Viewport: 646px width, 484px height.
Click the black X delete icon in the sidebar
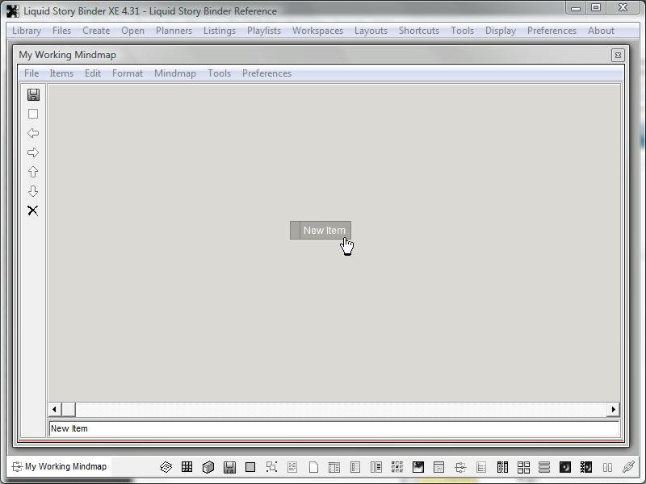33,211
